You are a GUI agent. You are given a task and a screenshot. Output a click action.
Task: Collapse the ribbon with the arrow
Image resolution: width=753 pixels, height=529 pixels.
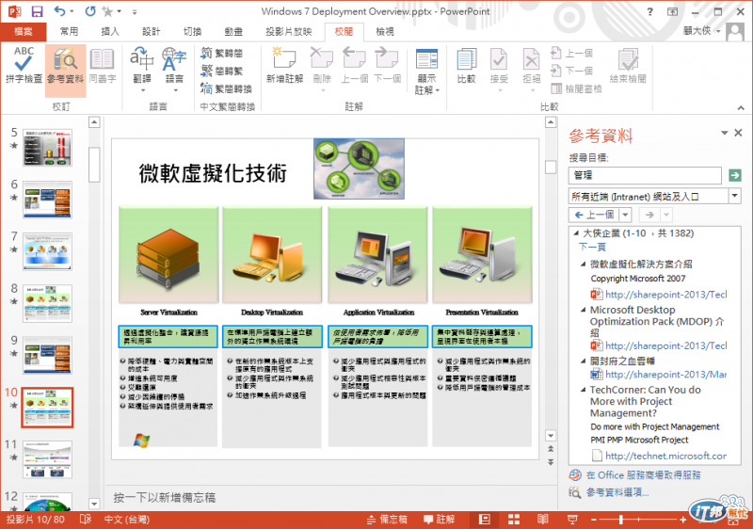coord(741,108)
